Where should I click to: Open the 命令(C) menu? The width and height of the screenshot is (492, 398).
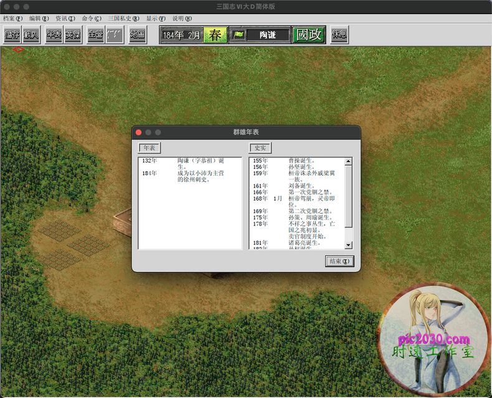click(x=92, y=19)
